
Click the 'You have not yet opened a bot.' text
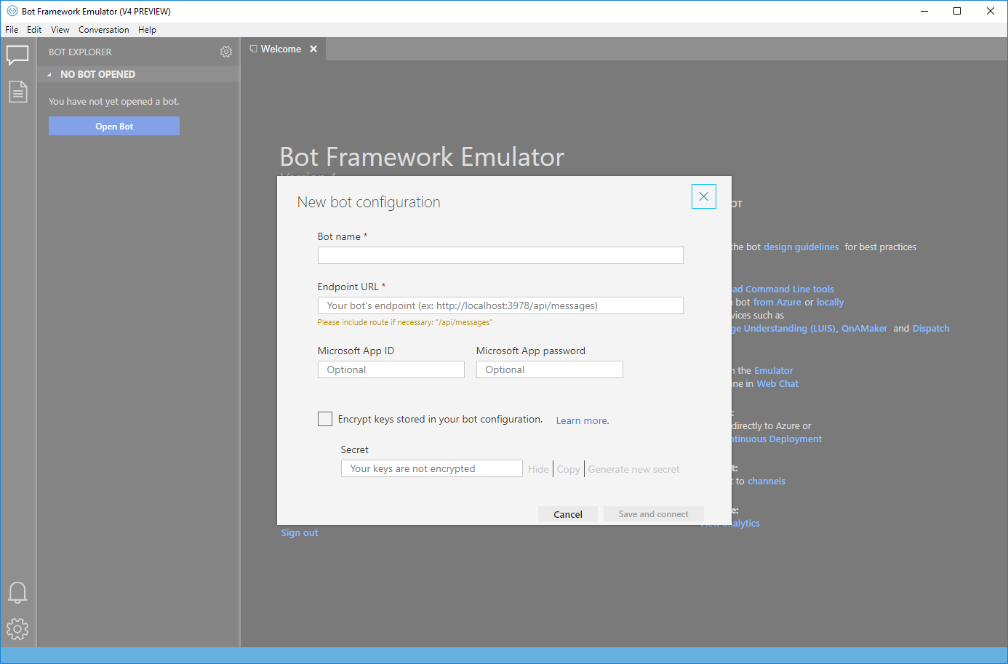pos(113,102)
